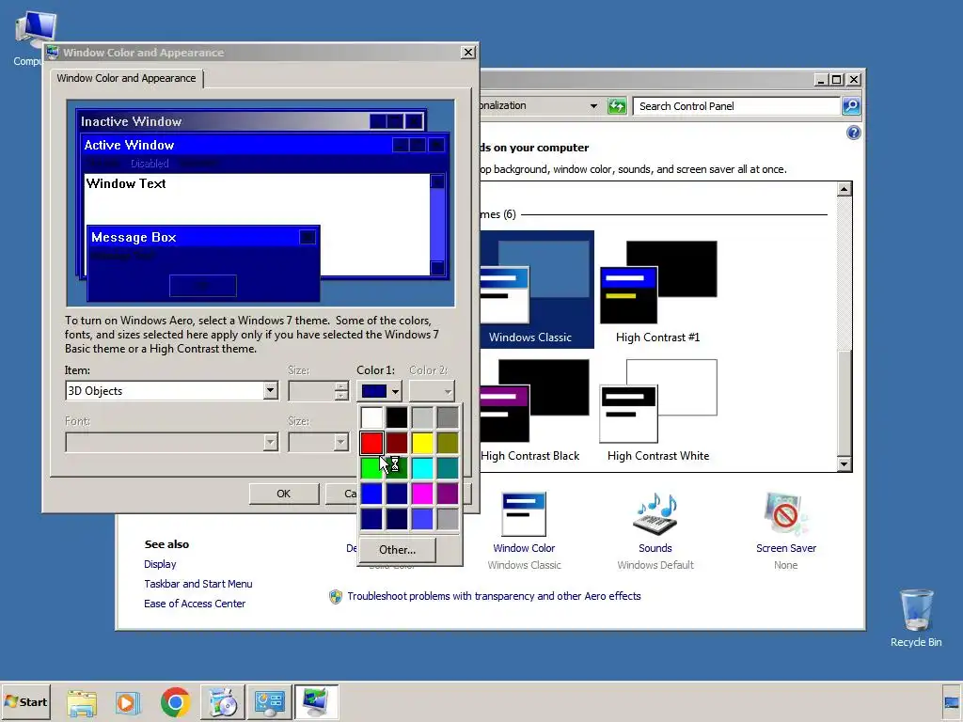Pick the yellow swatch in the color palette

coord(422,443)
